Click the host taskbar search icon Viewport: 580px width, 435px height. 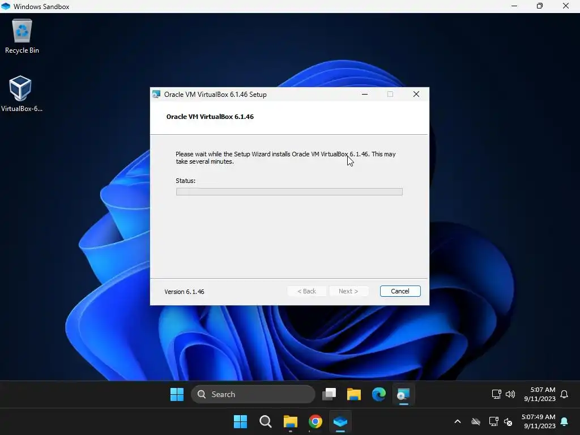265,421
